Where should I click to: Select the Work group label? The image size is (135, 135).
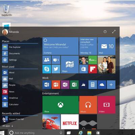point(45,78)
